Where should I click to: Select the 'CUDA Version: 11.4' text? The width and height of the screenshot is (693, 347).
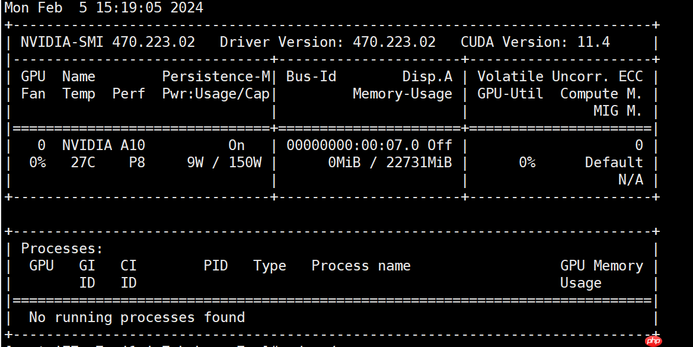535,42
